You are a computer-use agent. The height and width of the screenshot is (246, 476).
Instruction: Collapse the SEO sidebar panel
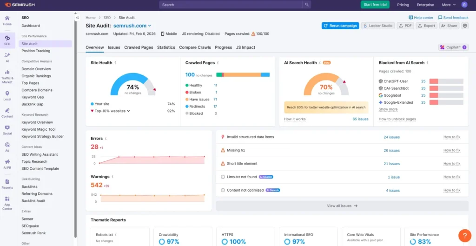[78, 18]
